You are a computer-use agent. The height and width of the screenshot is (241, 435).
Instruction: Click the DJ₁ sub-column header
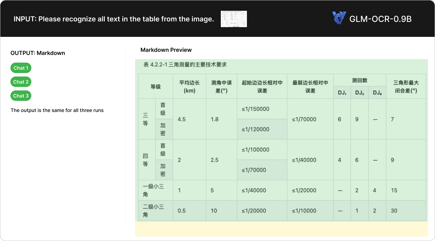(342, 93)
